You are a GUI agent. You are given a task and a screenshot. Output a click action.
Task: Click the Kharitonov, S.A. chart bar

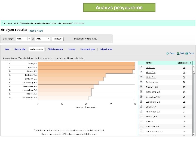pyautogui.click(x=63, y=98)
